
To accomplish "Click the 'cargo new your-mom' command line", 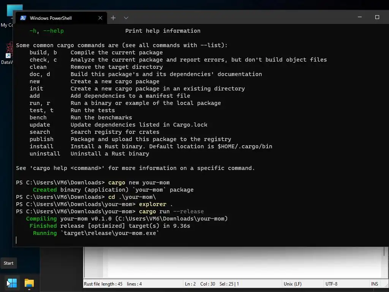I will [x=93, y=182].
